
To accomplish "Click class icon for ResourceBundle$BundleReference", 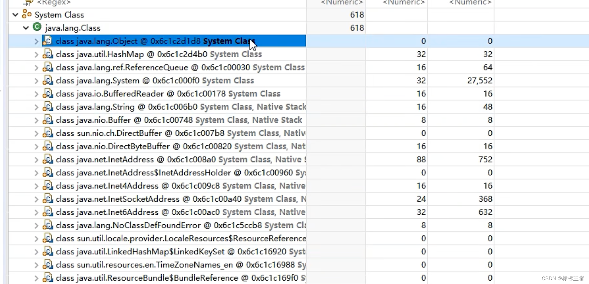I will coord(48,277).
